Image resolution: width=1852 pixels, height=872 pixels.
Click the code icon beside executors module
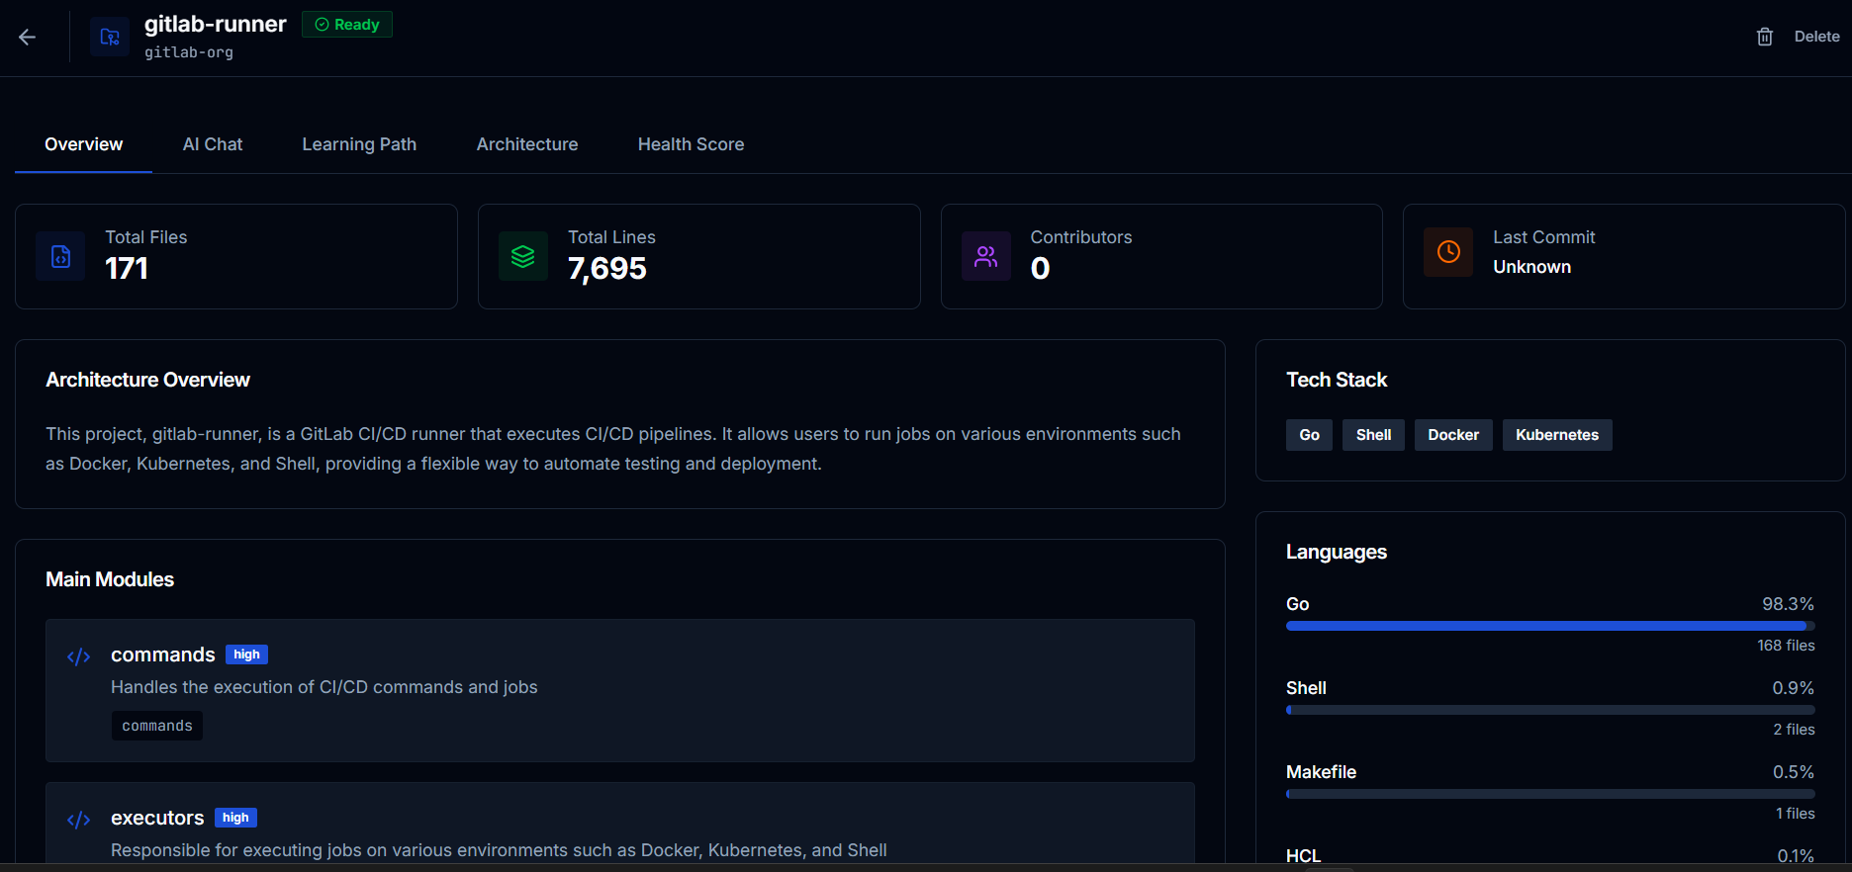click(79, 820)
